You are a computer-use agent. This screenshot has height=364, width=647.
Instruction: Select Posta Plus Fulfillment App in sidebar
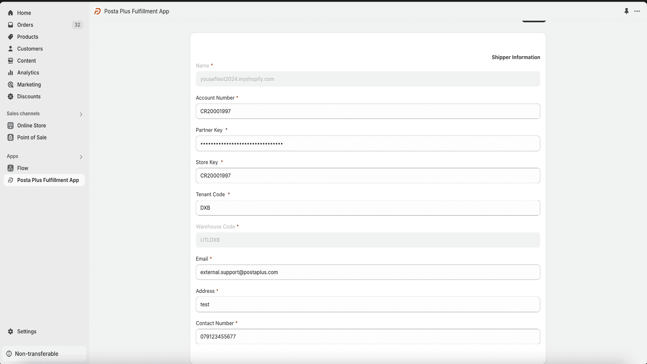coord(48,180)
